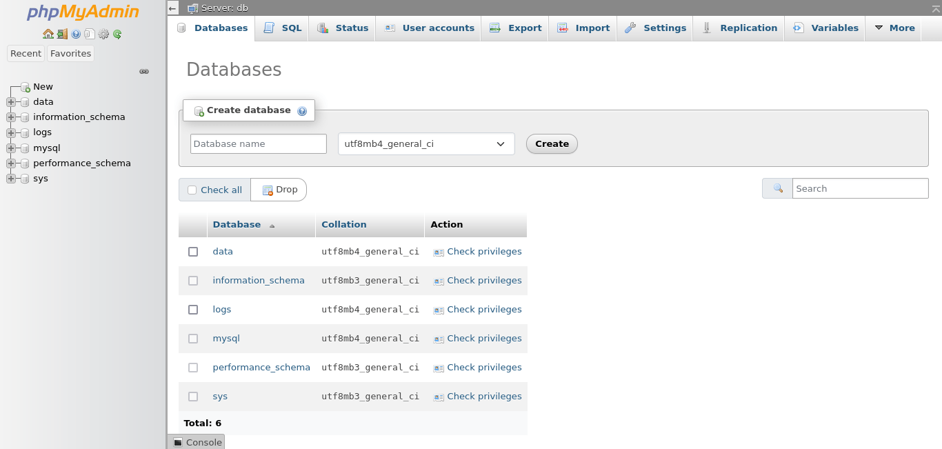Expand the logs node in tree
The width and height of the screenshot is (942, 449).
pos(10,132)
